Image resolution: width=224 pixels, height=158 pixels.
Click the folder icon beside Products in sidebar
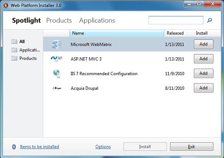14,58
